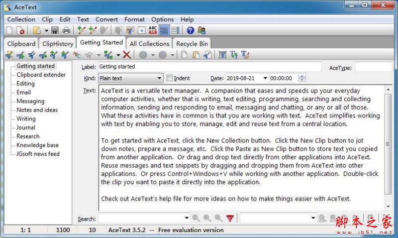The width and height of the screenshot is (398, 238).
Task: Select the Email clip in the tree
Action: point(23,92)
